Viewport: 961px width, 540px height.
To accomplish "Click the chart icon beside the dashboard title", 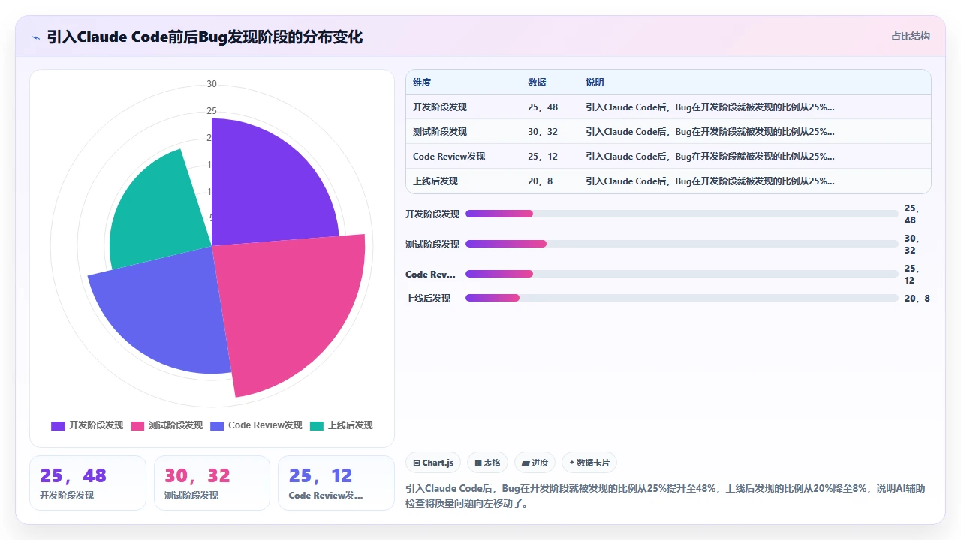I will click(35, 37).
